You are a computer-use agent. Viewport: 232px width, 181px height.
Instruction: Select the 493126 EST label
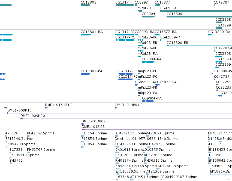12,133
